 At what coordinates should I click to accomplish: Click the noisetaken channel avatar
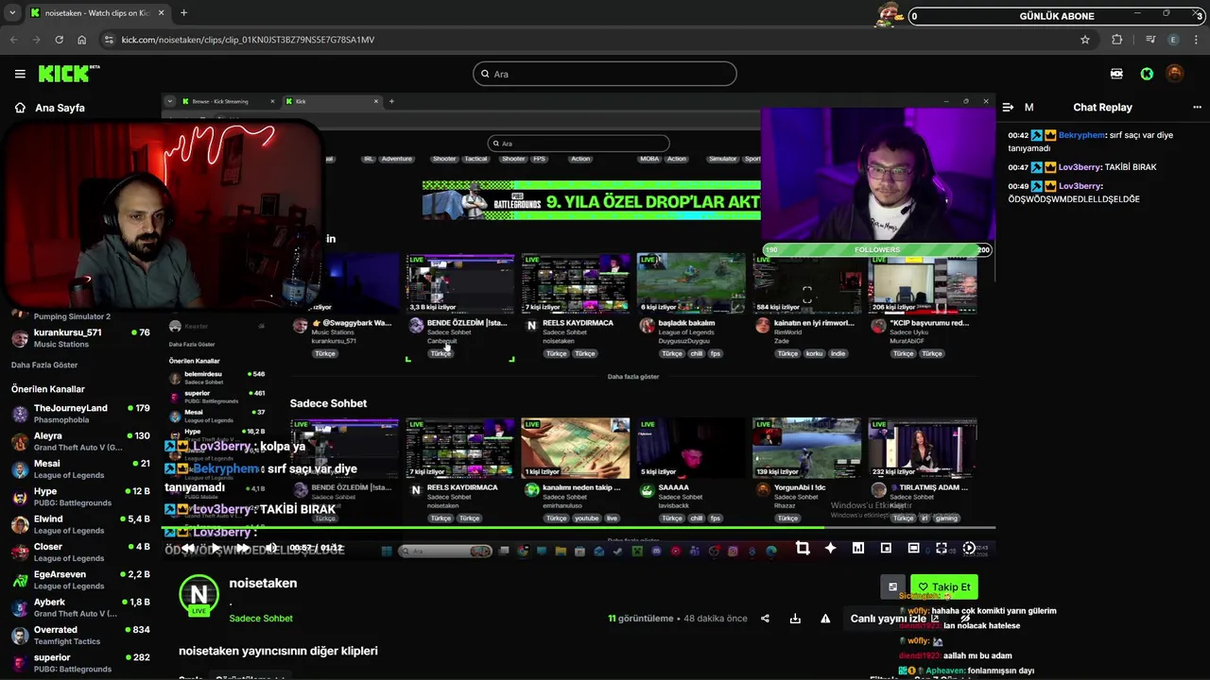click(199, 594)
